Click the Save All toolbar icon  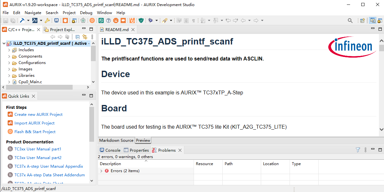pos(13,20)
